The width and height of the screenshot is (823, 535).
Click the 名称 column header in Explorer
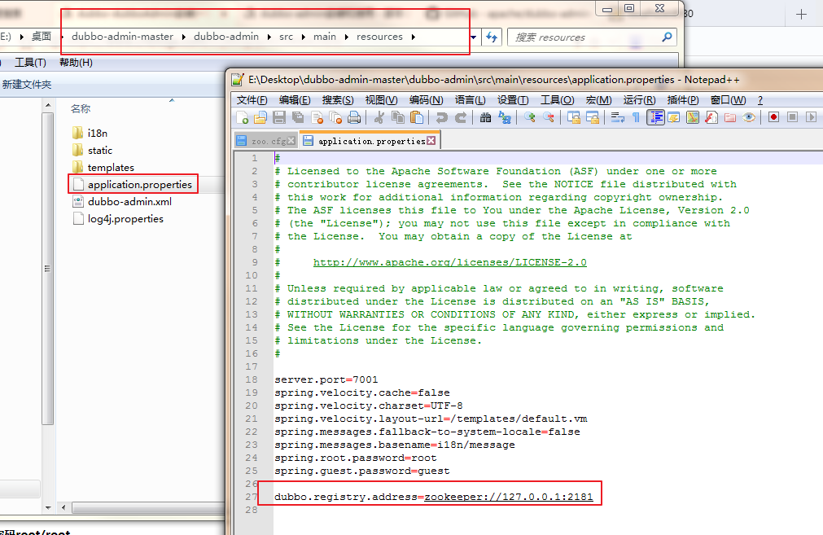pos(81,108)
